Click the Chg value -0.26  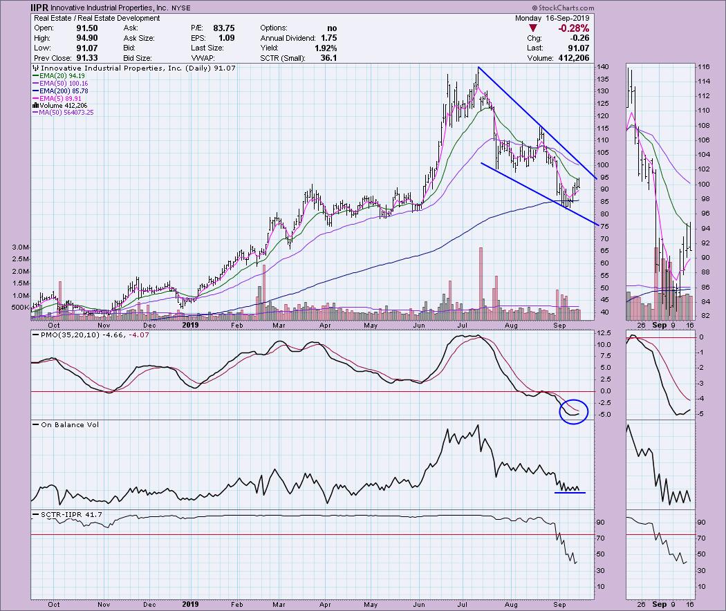[581, 38]
